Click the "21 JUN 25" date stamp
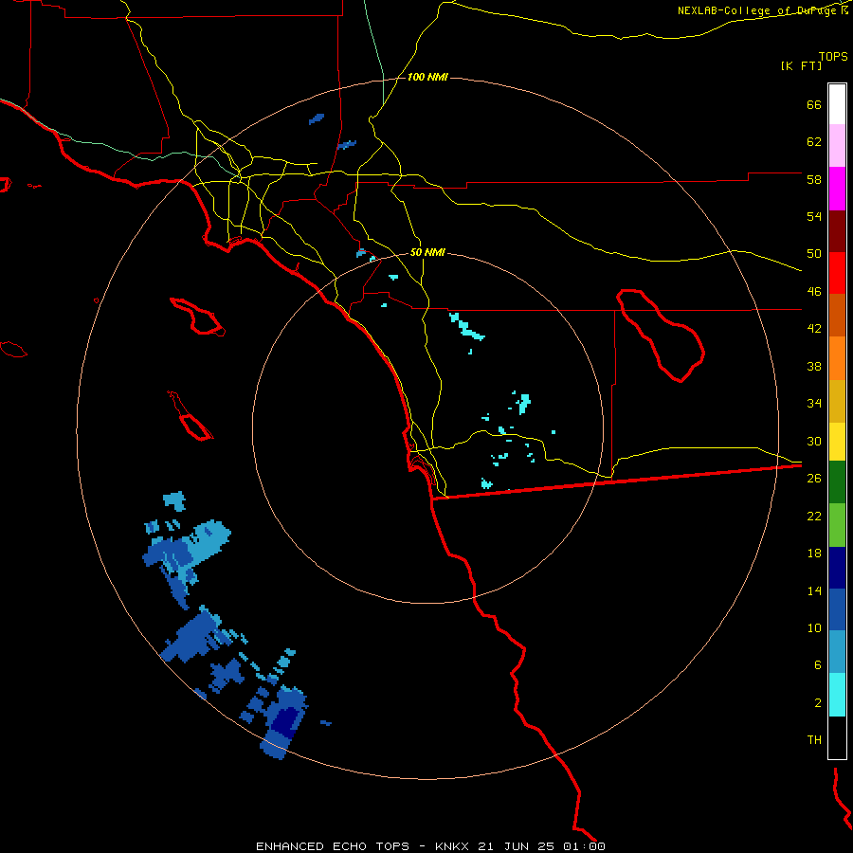853x853 pixels. (x=517, y=846)
